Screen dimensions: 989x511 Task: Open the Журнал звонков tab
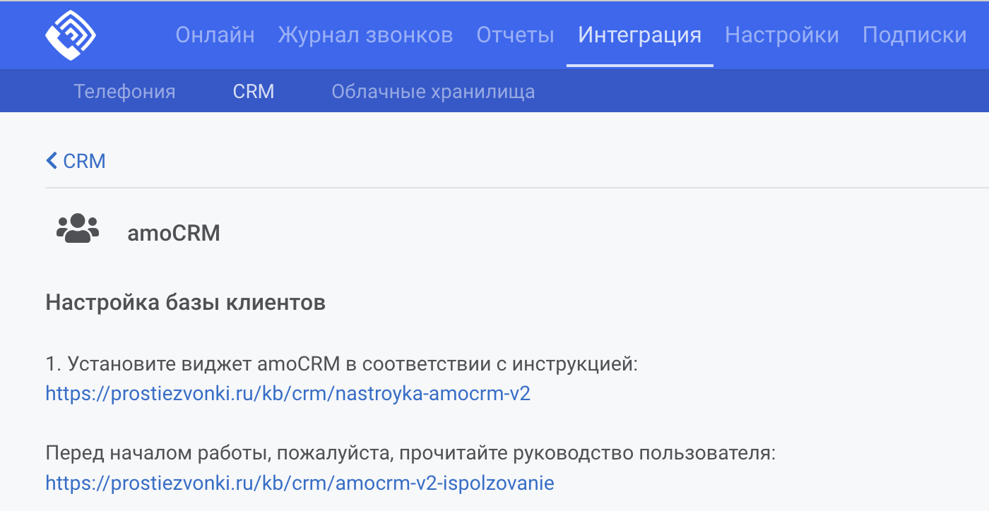click(365, 35)
